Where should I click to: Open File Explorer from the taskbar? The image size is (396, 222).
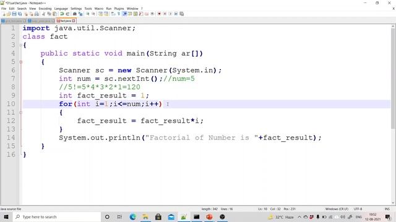point(145,217)
